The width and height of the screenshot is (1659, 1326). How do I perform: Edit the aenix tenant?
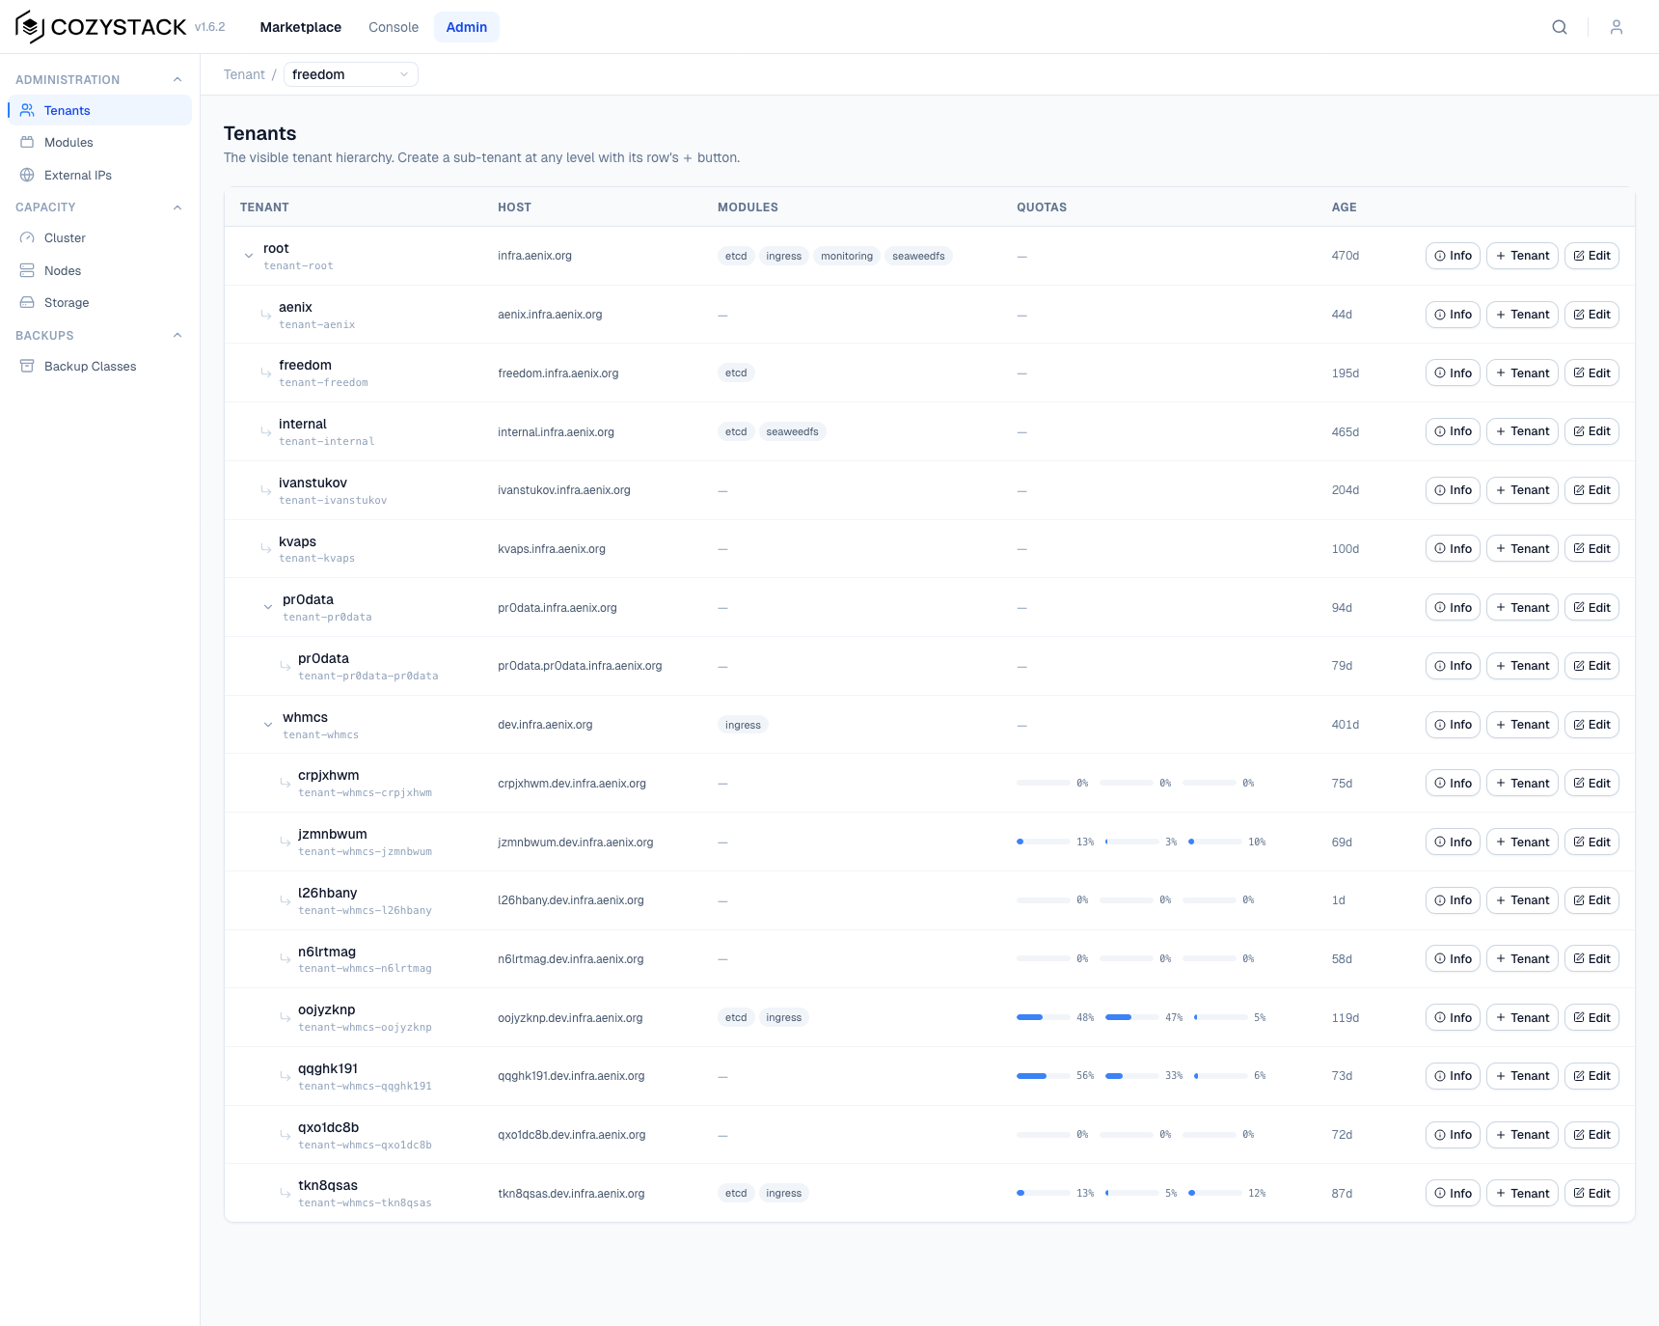click(x=1591, y=315)
